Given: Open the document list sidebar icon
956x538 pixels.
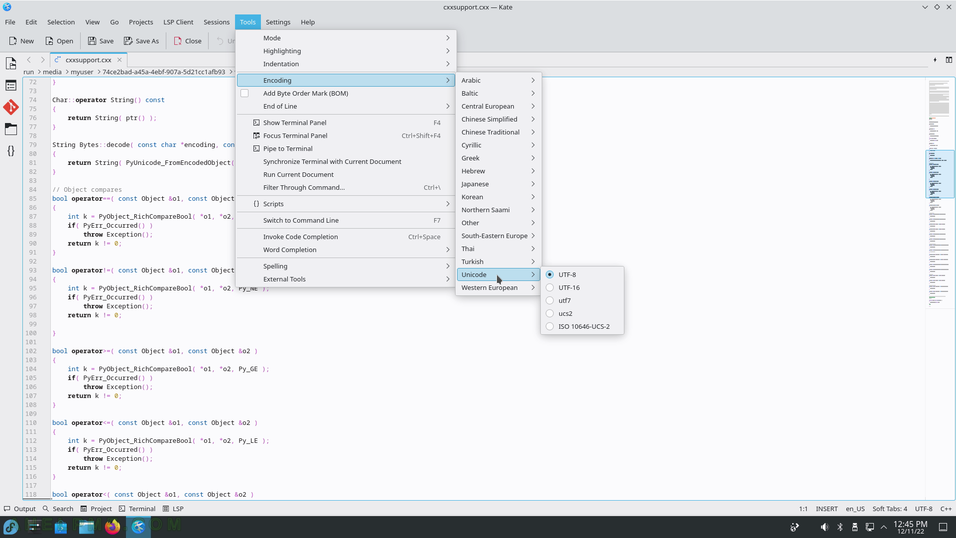Looking at the screenshot, I should click(x=11, y=86).
